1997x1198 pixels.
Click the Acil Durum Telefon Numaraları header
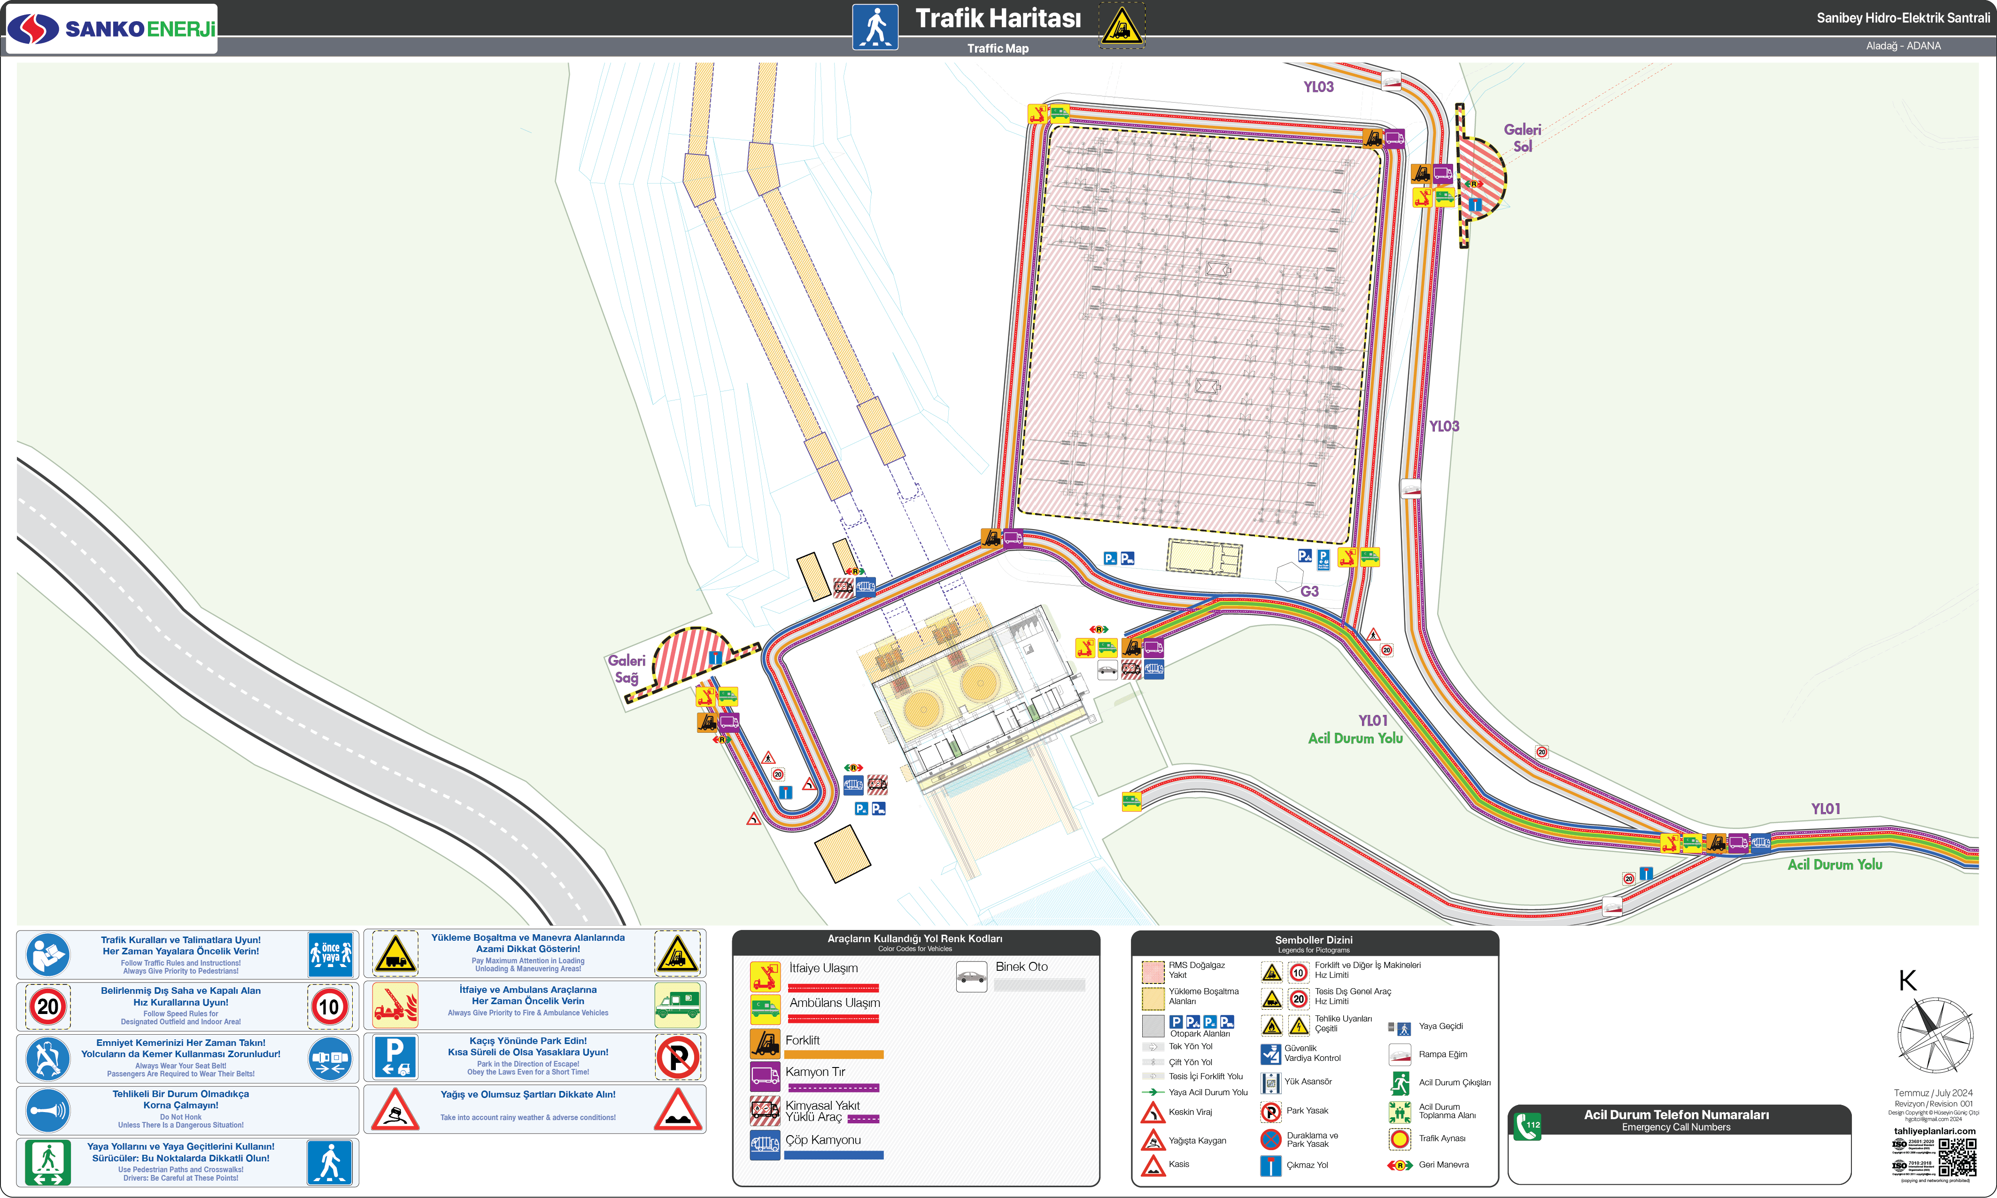click(1676, 1115)
